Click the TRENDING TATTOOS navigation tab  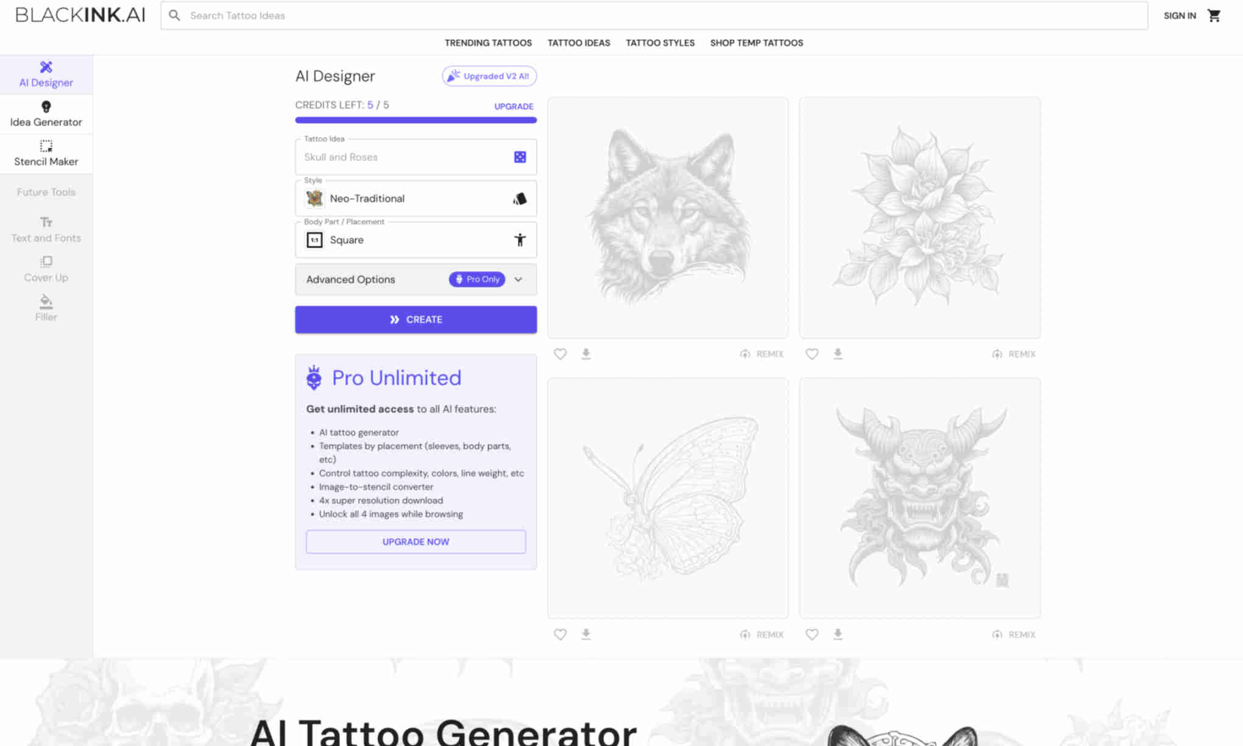point(488,41)
